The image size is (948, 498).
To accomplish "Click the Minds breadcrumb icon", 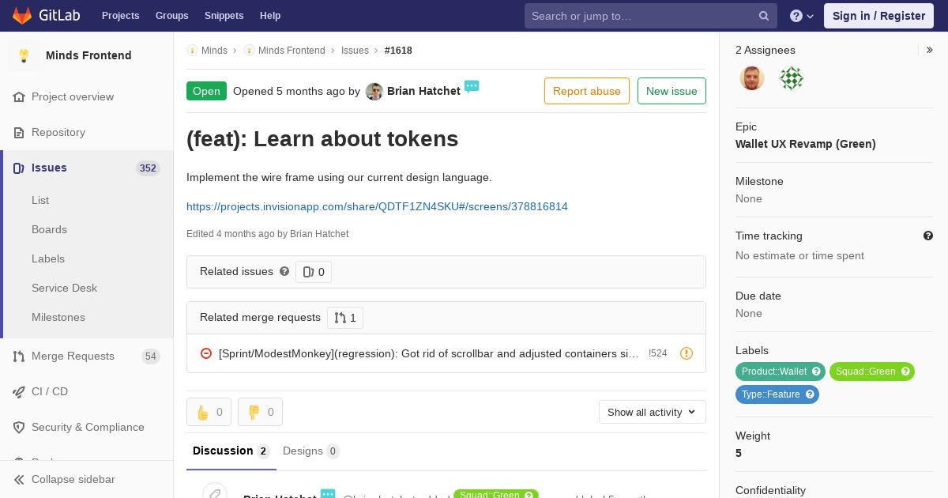I will point(192,51).
